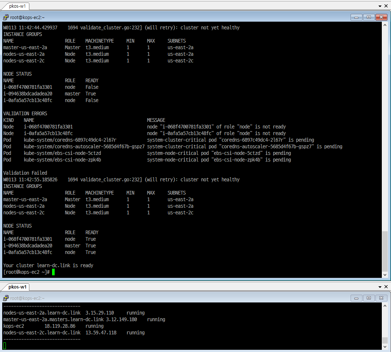391x352 pixels.
Task: Click the PuTTY icon in the bottom session title bar
Action: coord(5,298)
